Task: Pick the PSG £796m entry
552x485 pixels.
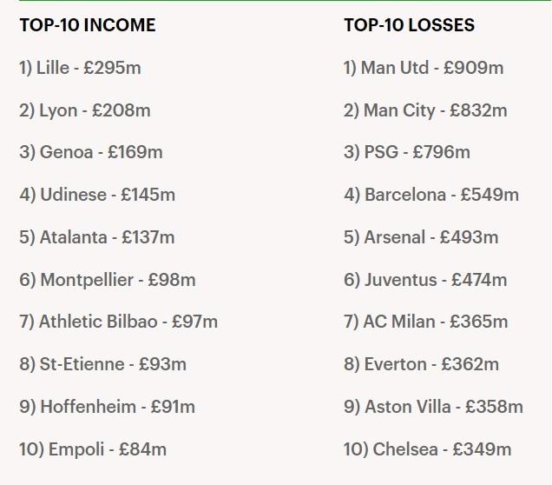Action: point(406,153)
